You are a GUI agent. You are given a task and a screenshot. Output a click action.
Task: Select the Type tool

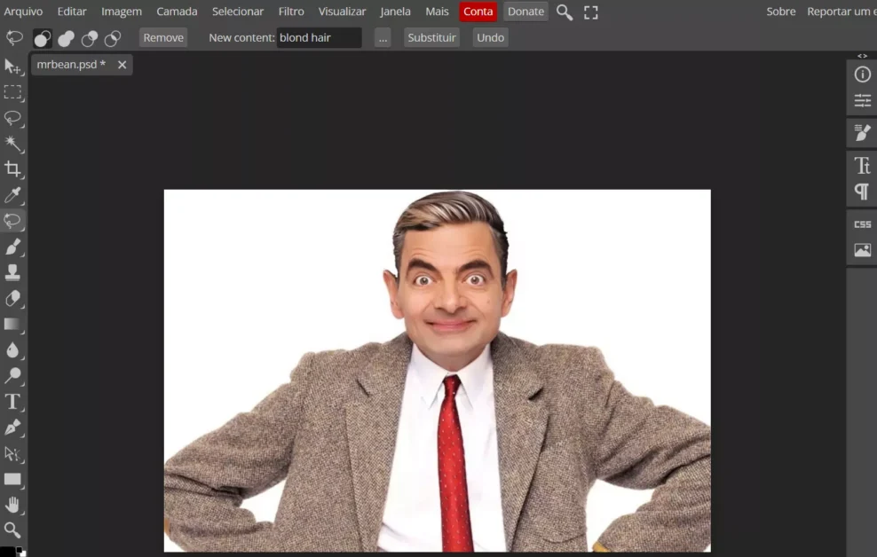pos(12,402)
